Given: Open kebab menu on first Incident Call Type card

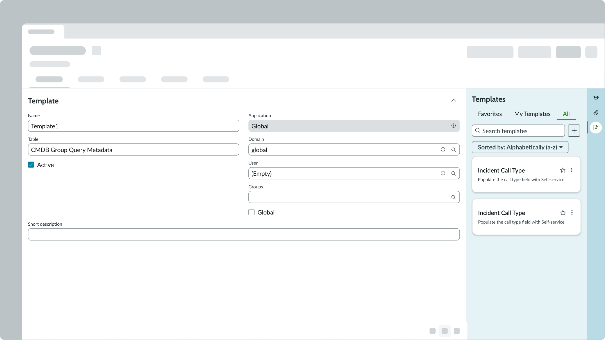Looking at the screenshot, I should (572, 170).
